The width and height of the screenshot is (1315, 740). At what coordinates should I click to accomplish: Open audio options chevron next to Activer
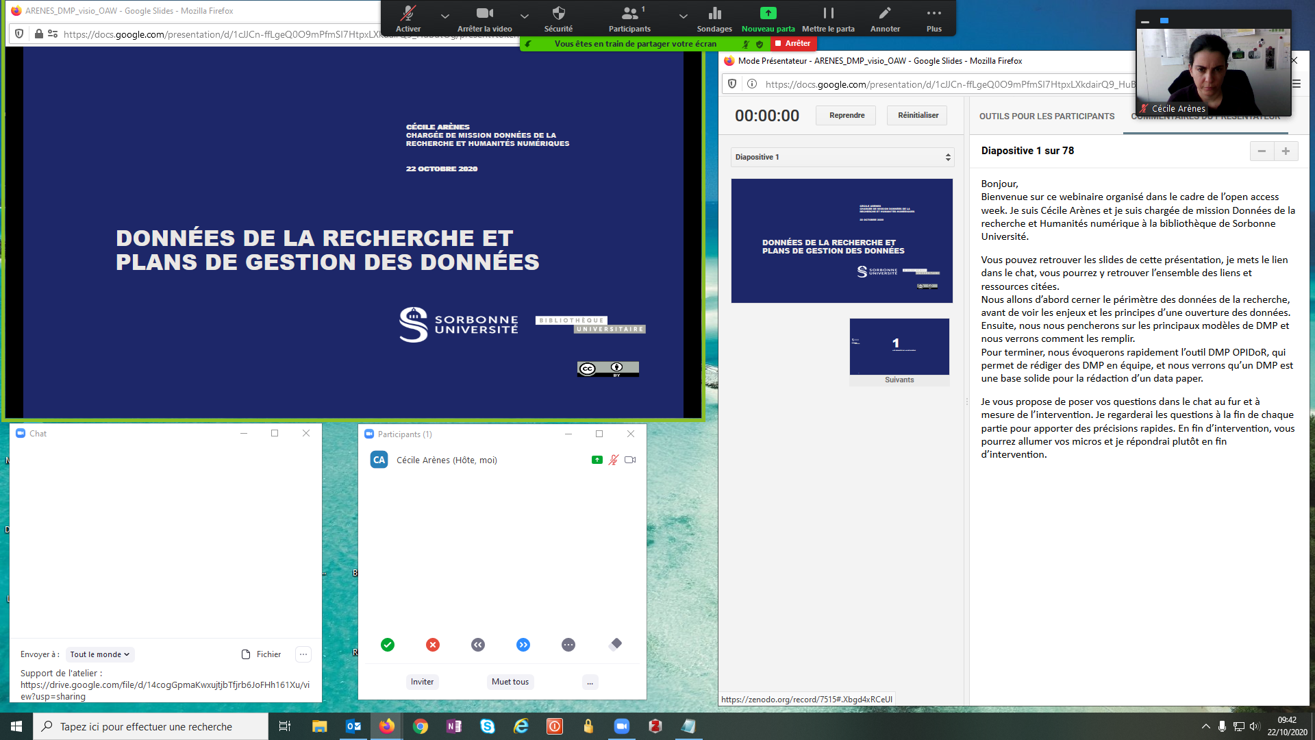coord(445,16)
